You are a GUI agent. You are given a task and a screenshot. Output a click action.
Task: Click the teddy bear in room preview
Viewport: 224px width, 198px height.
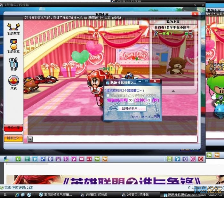pos(177,66)
